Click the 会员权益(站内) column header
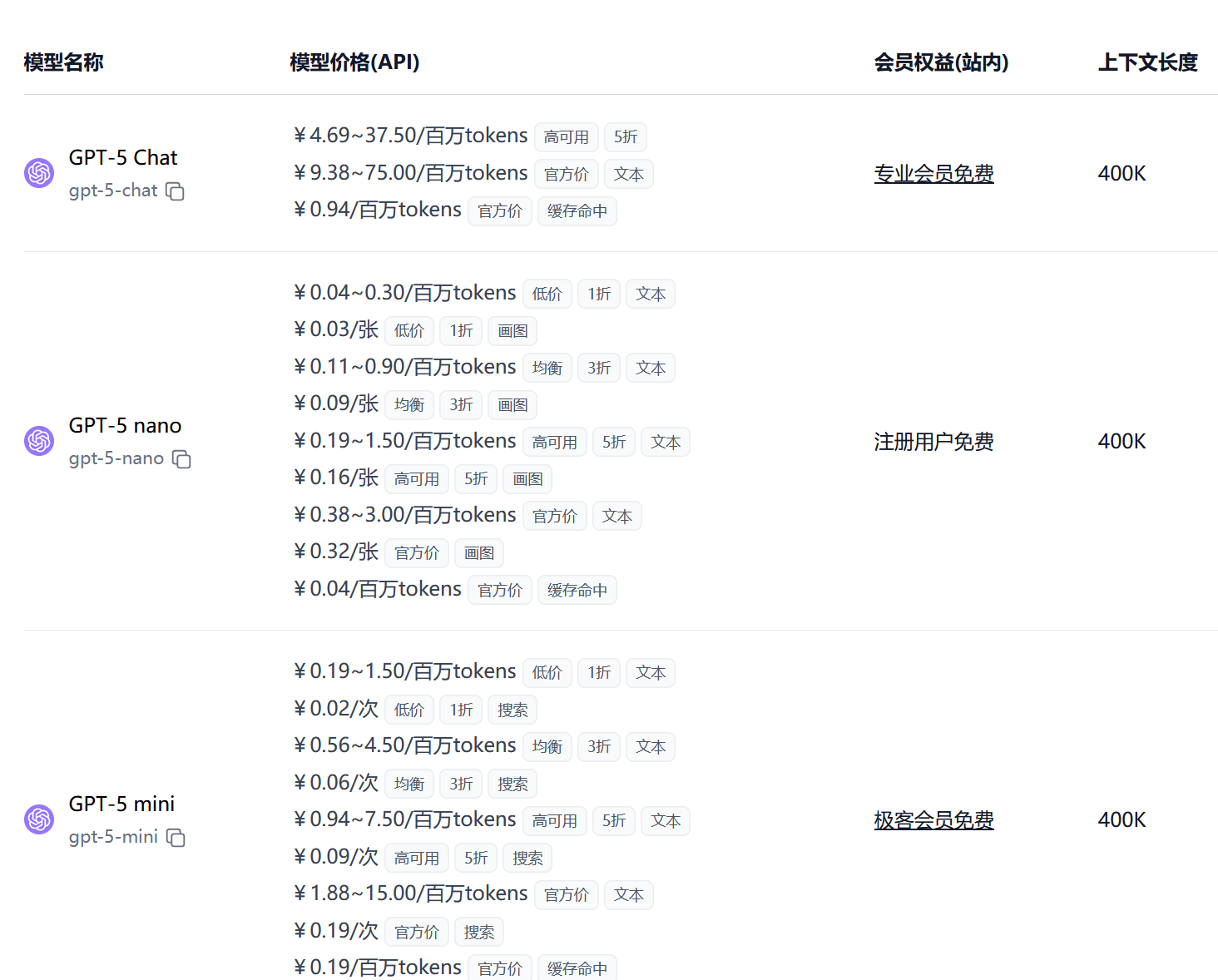 [x=941, y=62]
